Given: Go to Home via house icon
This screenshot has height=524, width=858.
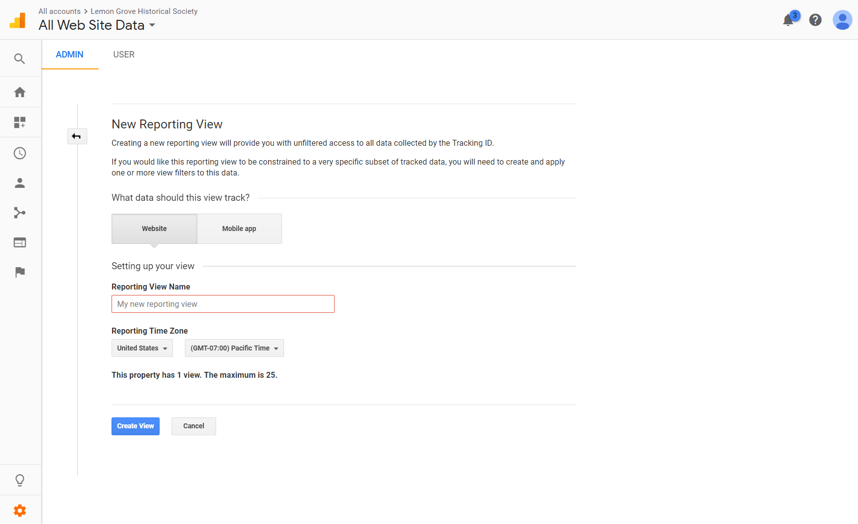Looking at the screenshot, I should pos(20,92).
